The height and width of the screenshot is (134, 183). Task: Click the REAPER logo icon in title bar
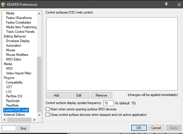pos(3,5)
